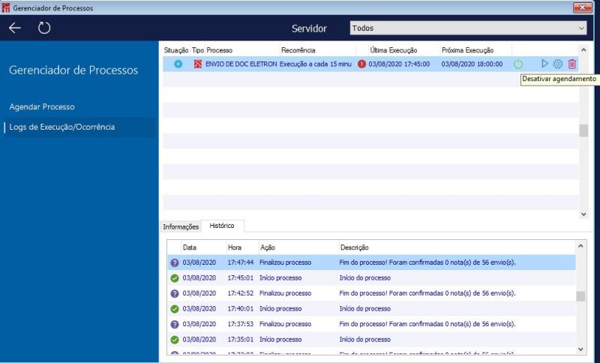Select the Início processo entry at 17:40:01
This screenshot has height=363, width=600.
click(x=371, y=308)
